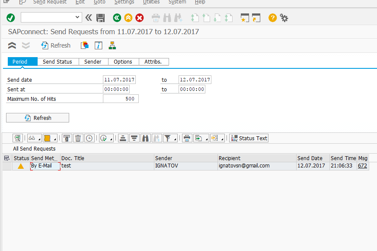Open the Settings menu

[125, 2]
